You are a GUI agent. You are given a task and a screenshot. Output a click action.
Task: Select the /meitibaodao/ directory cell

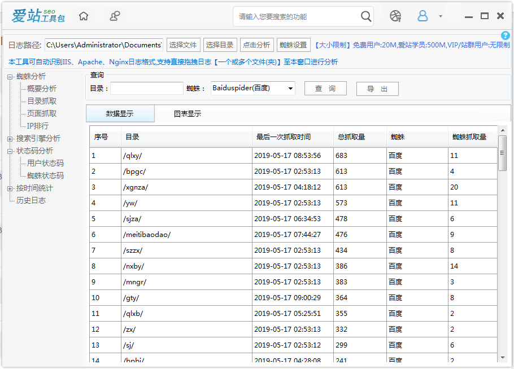186,234
